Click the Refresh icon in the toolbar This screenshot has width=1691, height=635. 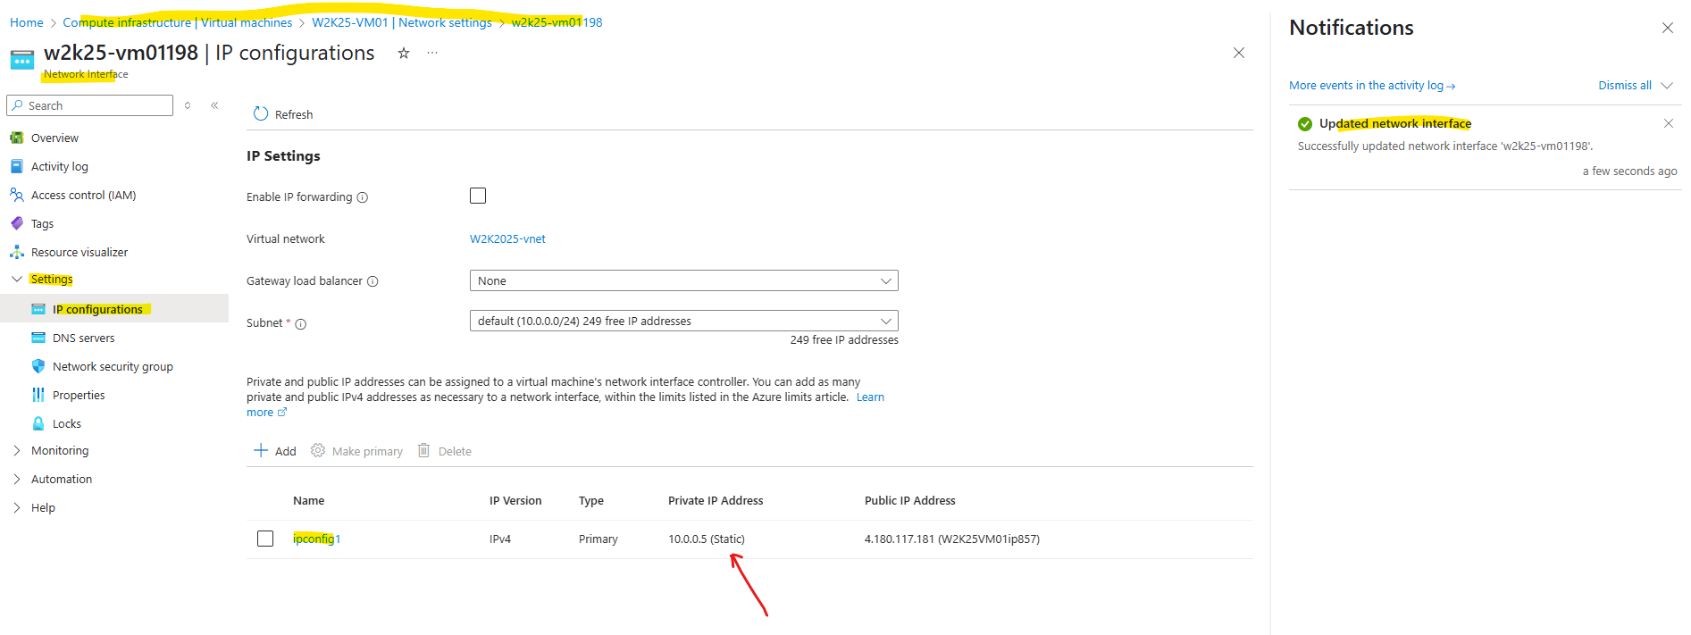[261, 114]
